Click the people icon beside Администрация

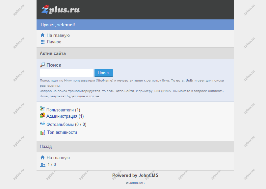pos(42,115)
